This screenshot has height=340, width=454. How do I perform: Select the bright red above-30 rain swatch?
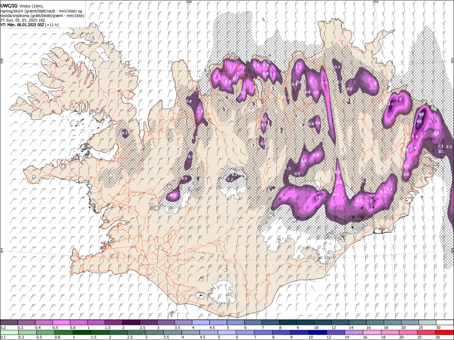tap(445, 332)
